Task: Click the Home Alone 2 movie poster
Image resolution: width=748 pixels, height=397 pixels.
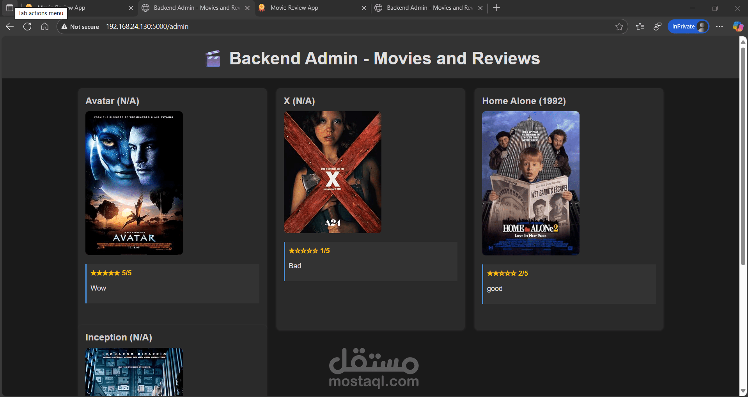Action: click(531, 183)
